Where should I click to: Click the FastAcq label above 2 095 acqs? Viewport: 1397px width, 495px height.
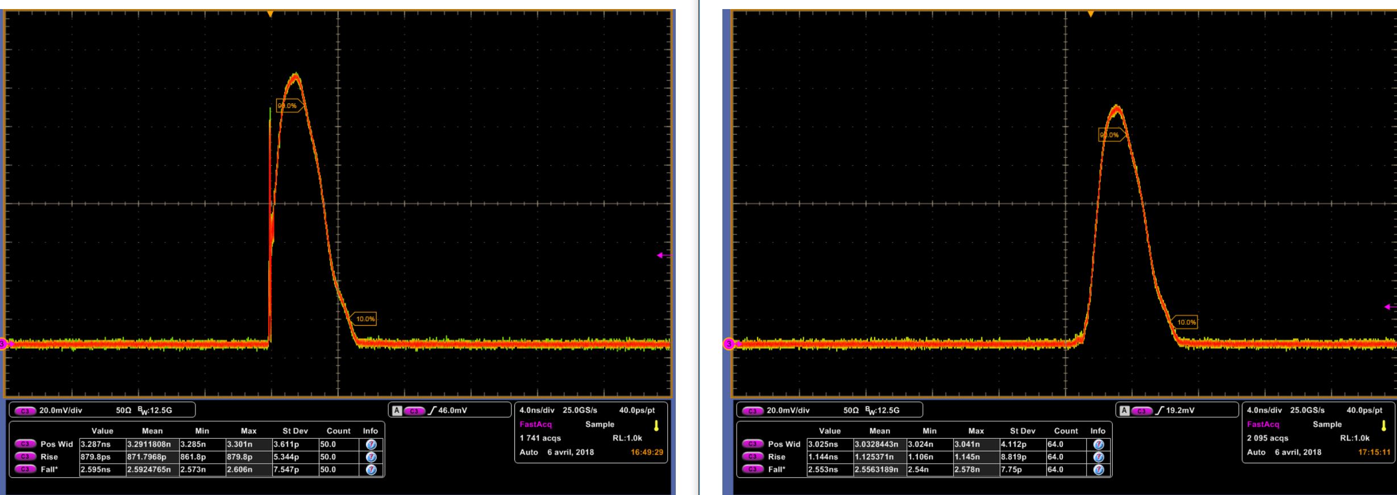point(1263,425)
